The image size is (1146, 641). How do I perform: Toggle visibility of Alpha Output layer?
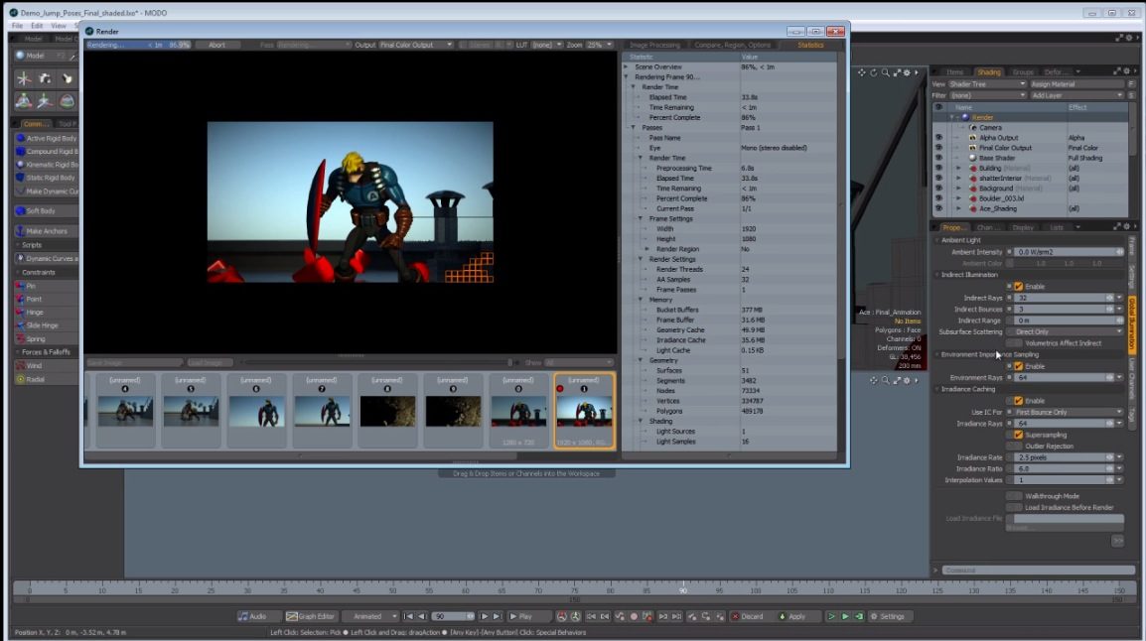coord(939,138)
